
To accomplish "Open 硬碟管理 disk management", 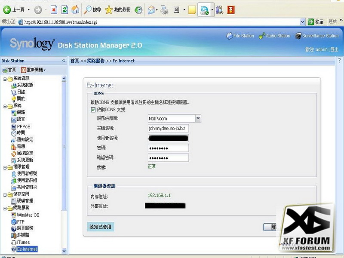I will 22,201.
